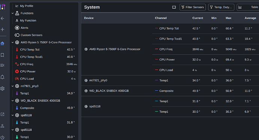Click the bookmark icon in left rail
The height and width of the screenshot is (140, 259).
2,55
